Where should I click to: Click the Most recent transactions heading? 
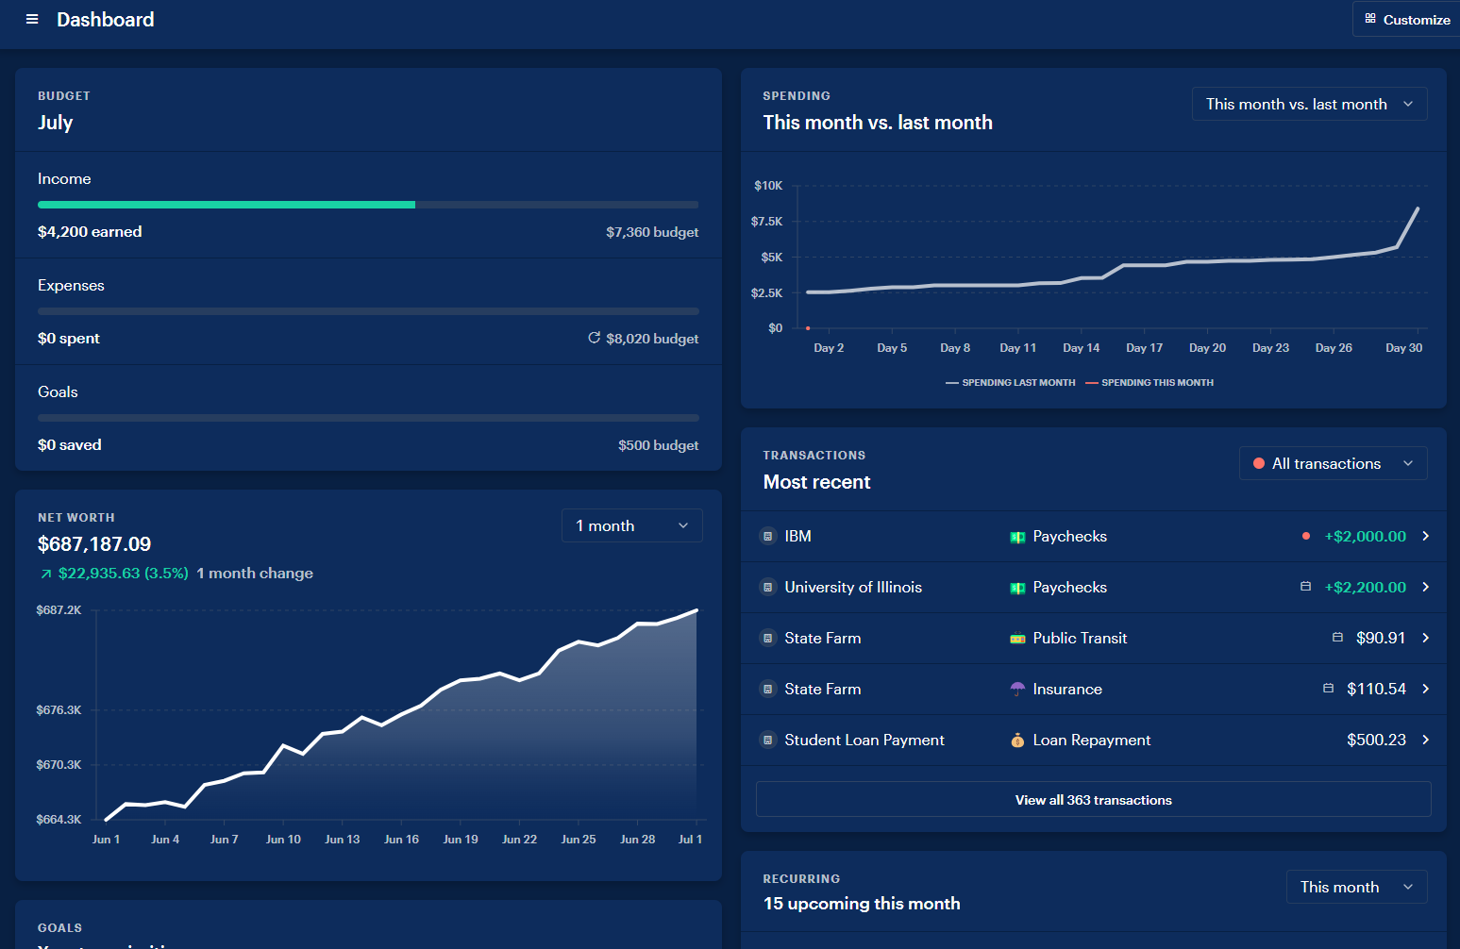816,482
